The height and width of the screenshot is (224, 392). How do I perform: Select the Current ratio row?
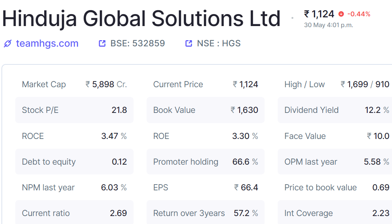click(x=74, y=212)
